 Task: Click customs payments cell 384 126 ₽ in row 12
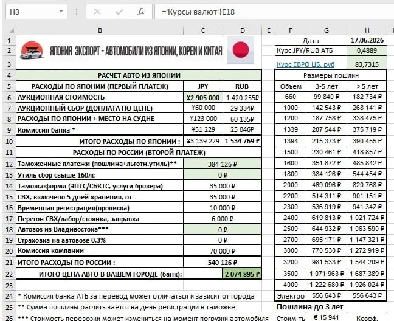coord(223,164)
